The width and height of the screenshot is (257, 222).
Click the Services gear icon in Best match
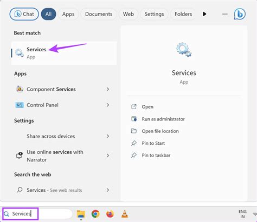20,53
